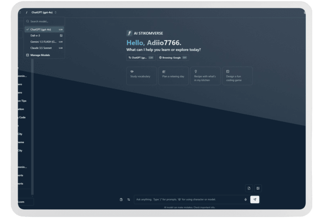323x220 pixels.
Task: Click the image icon beside Dall-e-3
Action: click(61, 36)
